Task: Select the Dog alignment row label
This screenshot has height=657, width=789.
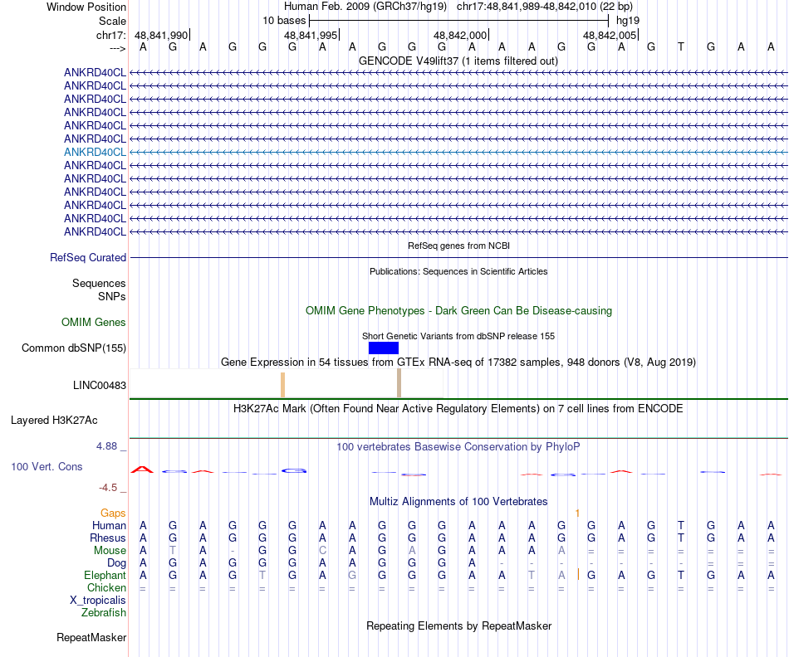Action: [116, 563]
